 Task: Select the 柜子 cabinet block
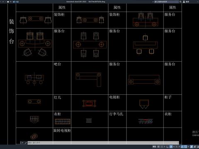[x=144, y=104]
